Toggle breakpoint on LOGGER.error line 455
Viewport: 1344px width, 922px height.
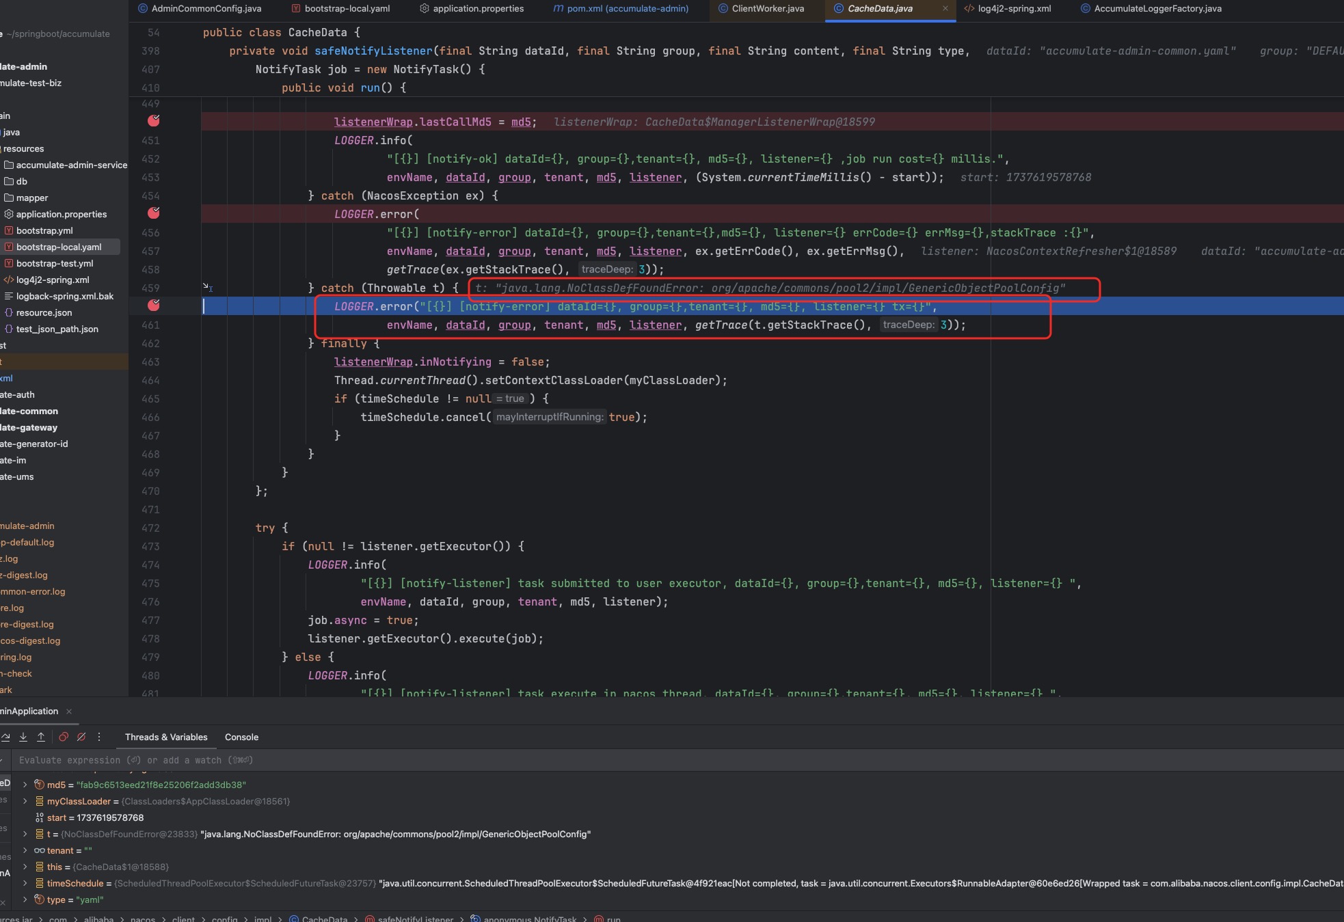click(154, 213)
